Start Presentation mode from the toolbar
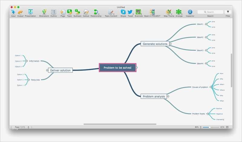The image size is (242, 142). pos(31,12)
